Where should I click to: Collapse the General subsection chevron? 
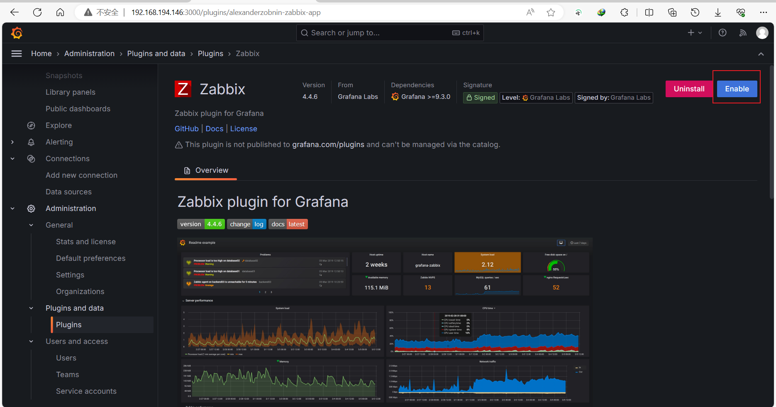(x=31, y=225)
